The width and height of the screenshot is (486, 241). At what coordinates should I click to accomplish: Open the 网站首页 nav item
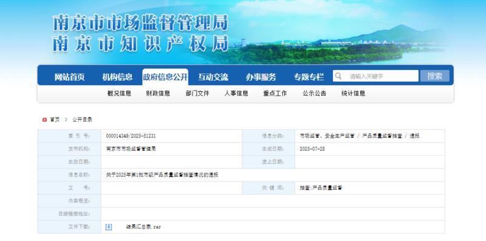[x=69, y=77]
